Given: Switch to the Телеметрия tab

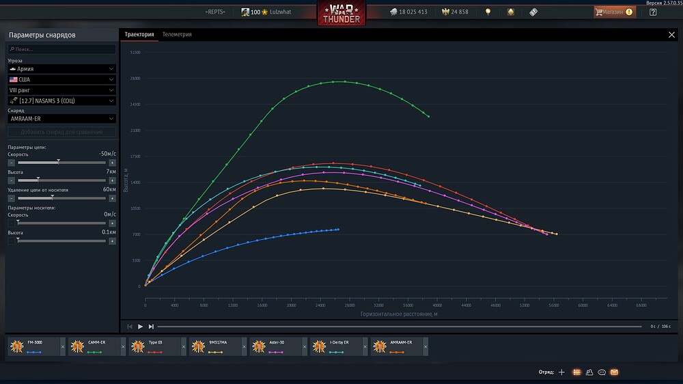Looking at the screenshot, I should point(177,34).
